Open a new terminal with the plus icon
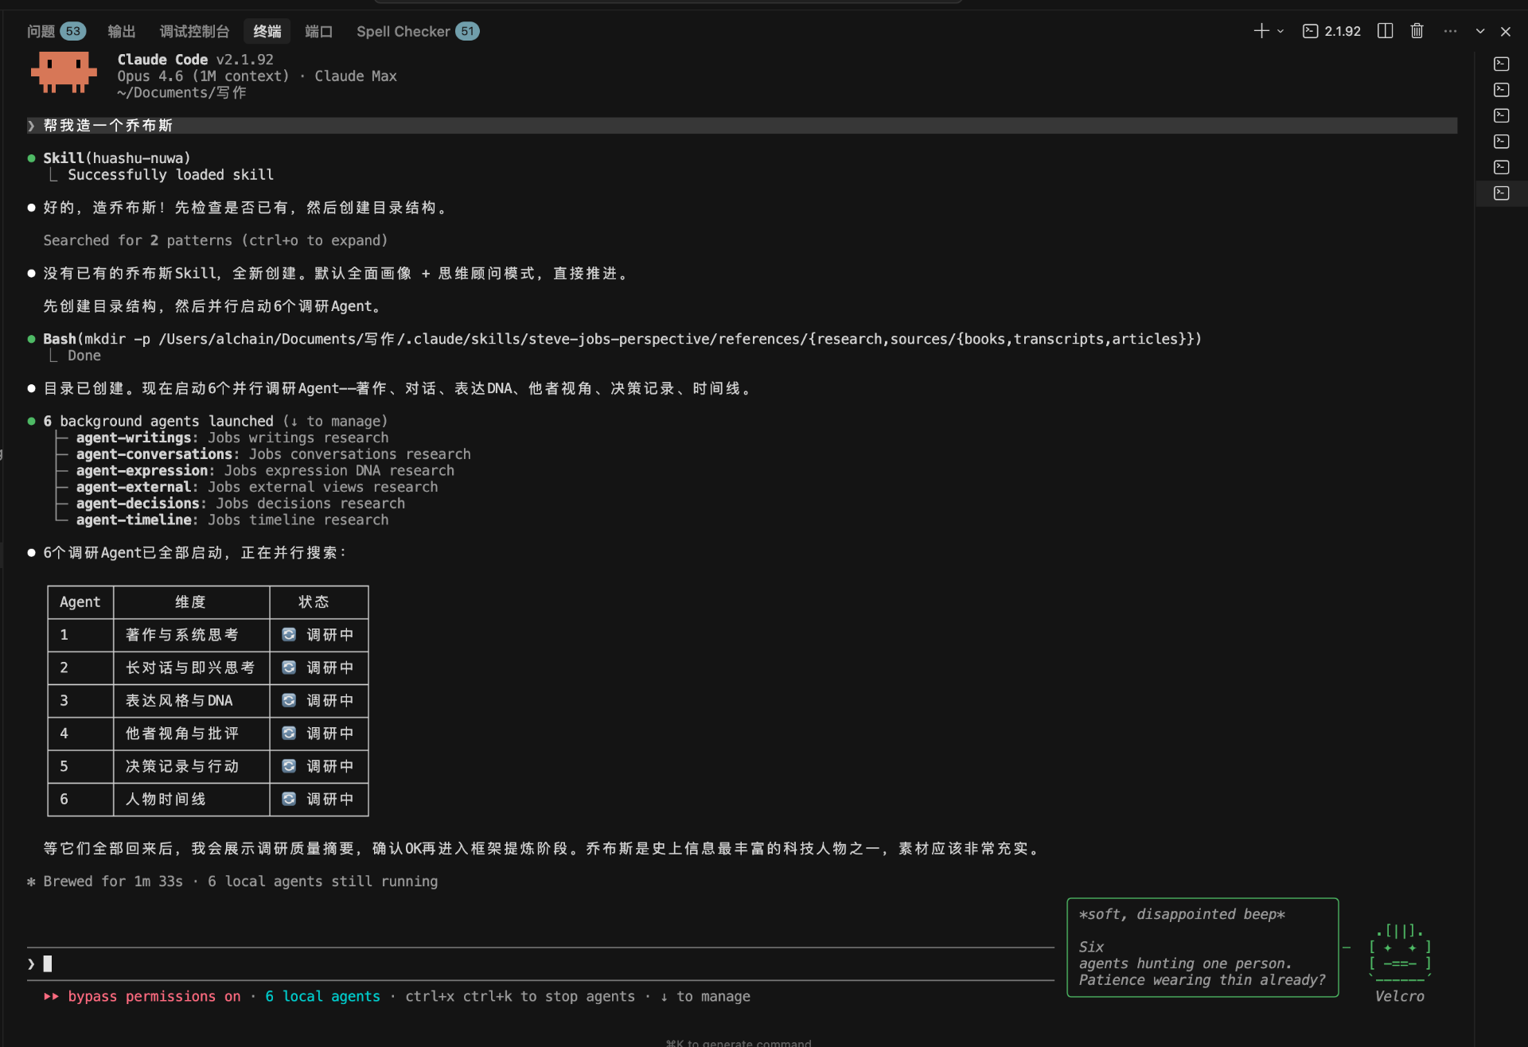Screen dimensions: 1528x1047 pyautogui.click(x=1260, y=30)
